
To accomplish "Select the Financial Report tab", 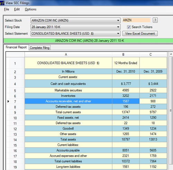I will [16, 47].
